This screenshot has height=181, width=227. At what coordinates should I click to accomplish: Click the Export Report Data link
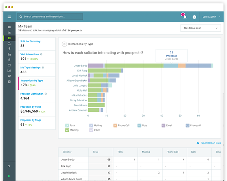(211, 143)
